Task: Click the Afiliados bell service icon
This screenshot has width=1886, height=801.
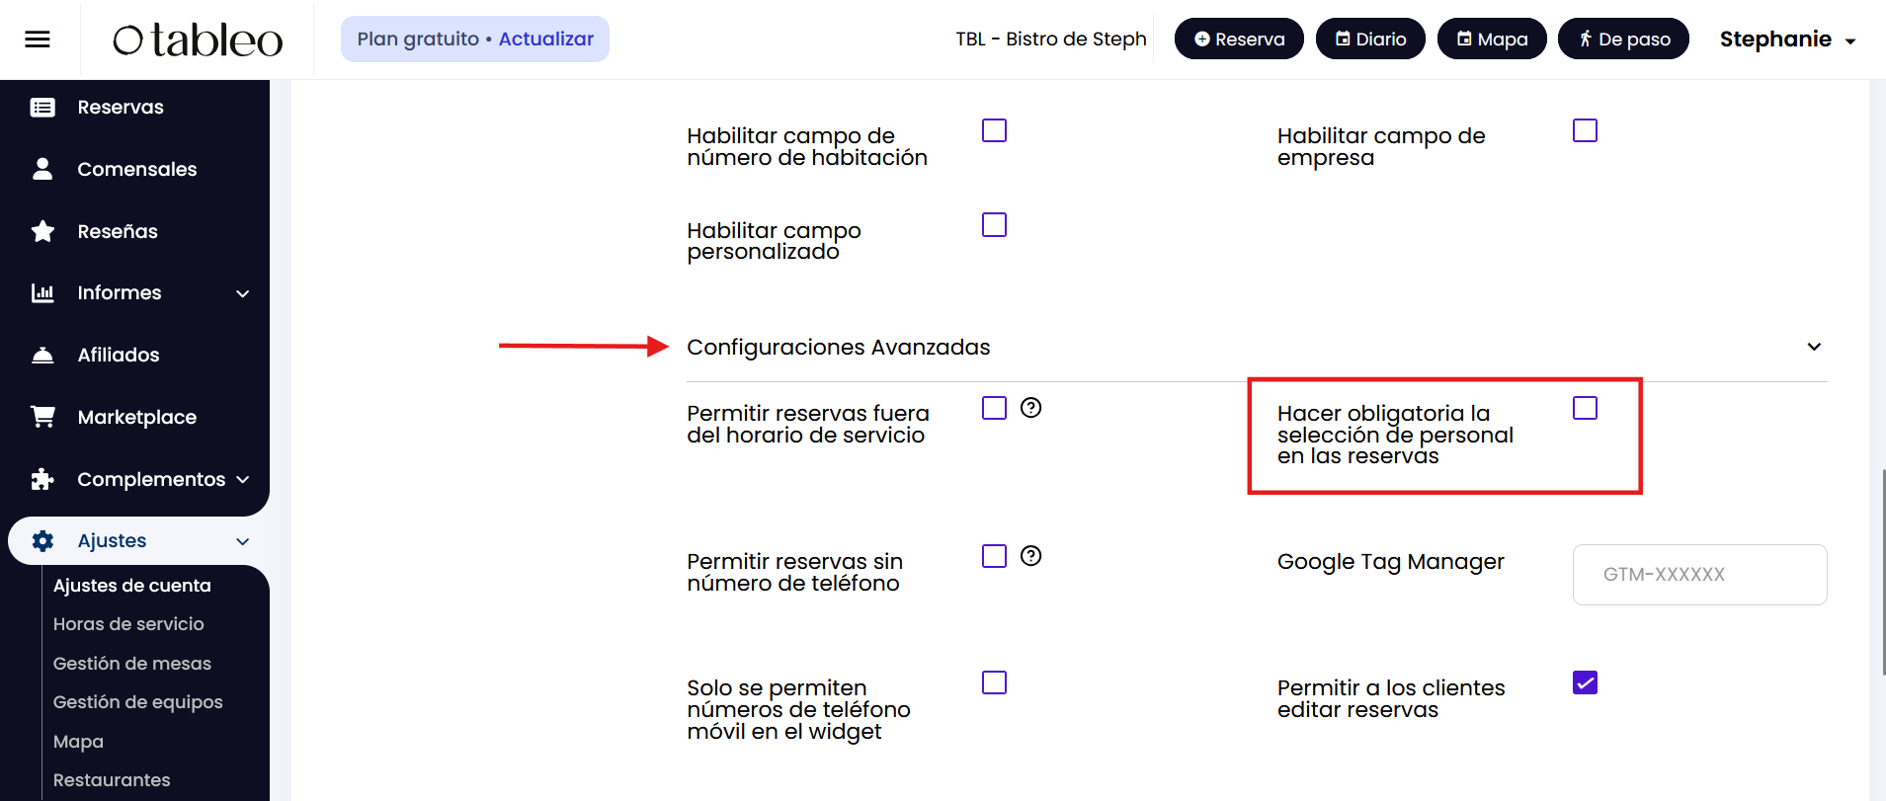Action: coord(42,355)
